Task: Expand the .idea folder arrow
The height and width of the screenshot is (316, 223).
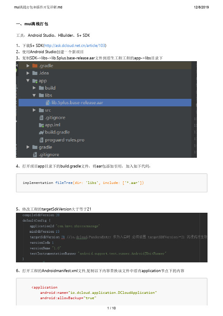Action: 28,73
